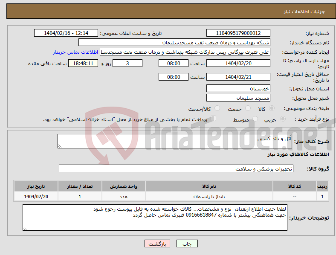Select the جزیی purchase type radio
This screenshot has width=336, height=255.
283,119
